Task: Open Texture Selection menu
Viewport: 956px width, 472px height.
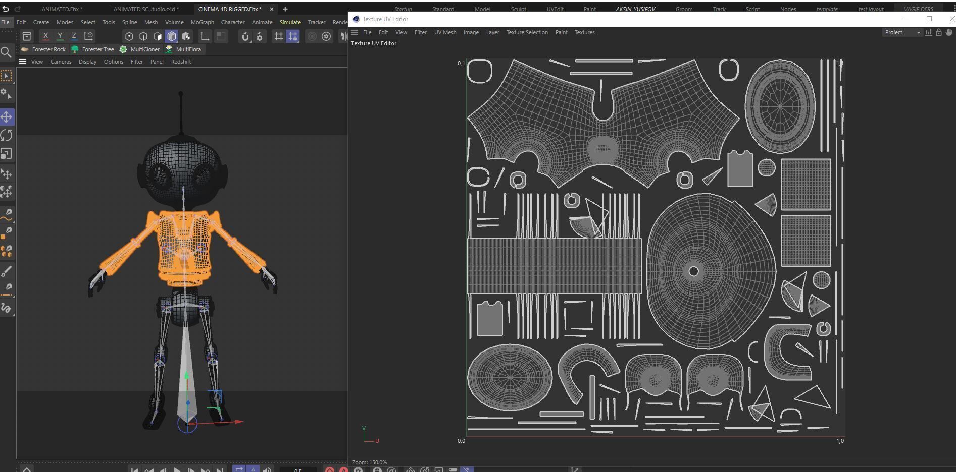Action: point(527,32)
